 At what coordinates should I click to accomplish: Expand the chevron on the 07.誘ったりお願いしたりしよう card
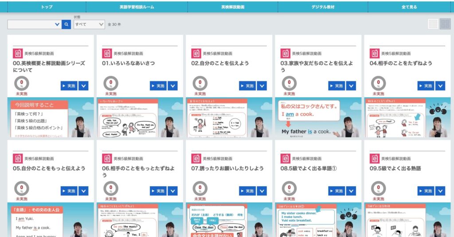point(262,191)
